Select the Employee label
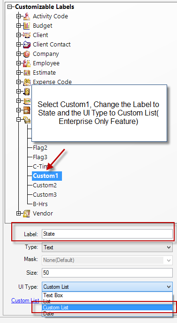The width and height of the screenshot is (177, 323). pos(46,63)
